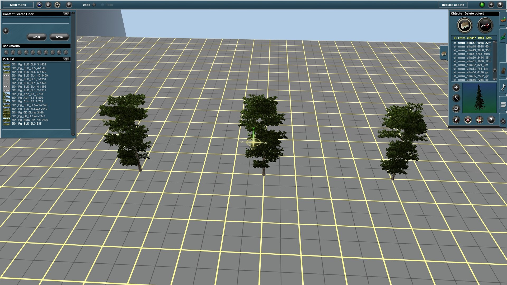This screenshot has height=285, width=507.
Task: Click the Add object plus icon
Action: 456,88
